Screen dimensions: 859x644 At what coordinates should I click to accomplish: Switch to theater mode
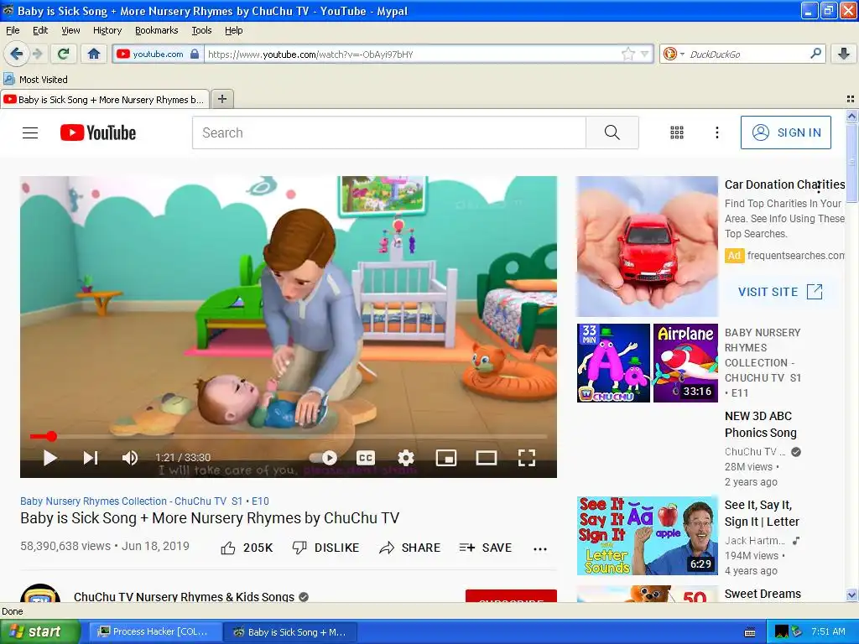click(486, 458)
